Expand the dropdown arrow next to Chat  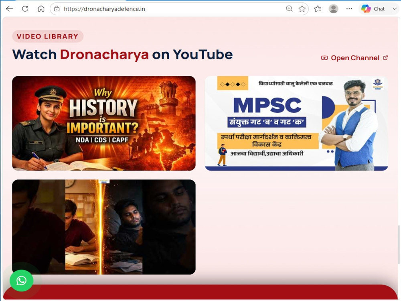click(394, 9)
